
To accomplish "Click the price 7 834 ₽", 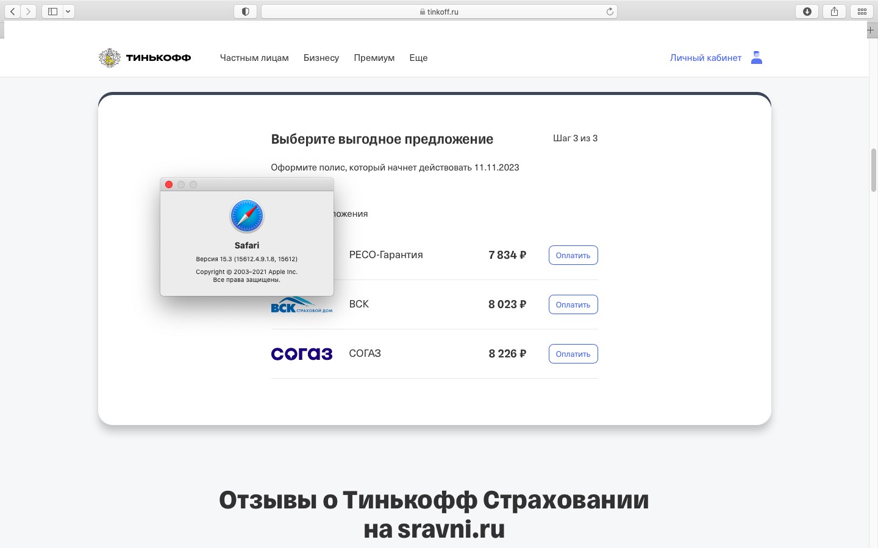I will [x=507, y=255].
